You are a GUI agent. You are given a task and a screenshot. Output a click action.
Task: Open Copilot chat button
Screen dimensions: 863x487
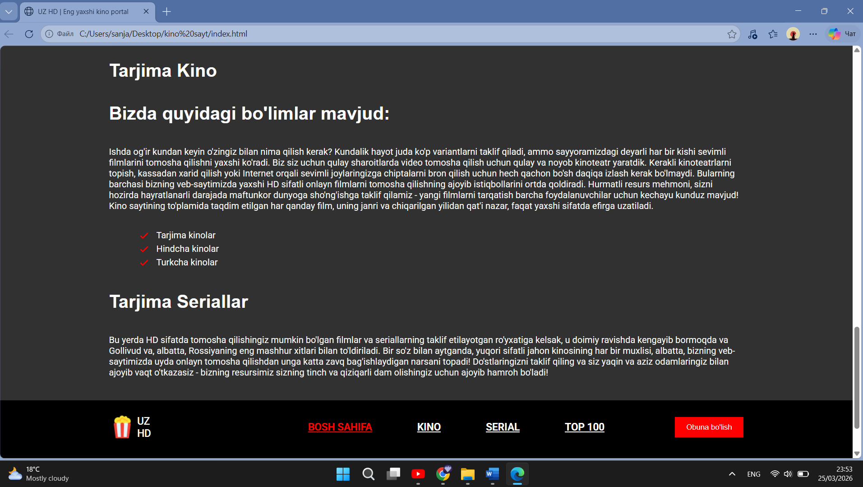point(842,34)
